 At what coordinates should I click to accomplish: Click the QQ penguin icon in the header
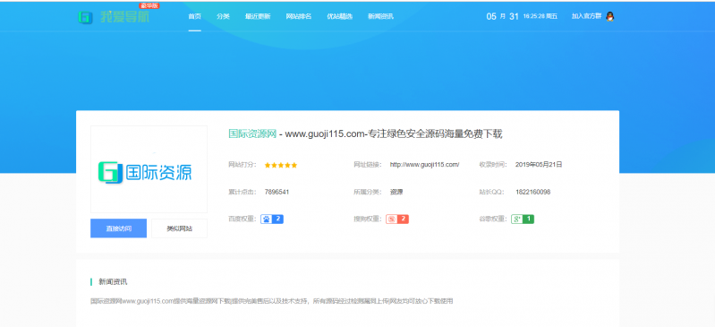pyautogui.click(x=610, y=16)
